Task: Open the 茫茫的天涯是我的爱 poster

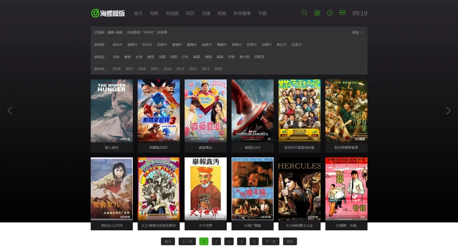Action: tap(300, 111)
